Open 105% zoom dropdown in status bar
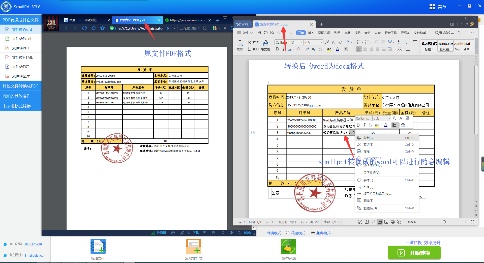484x263 pixels. (413, 222)
